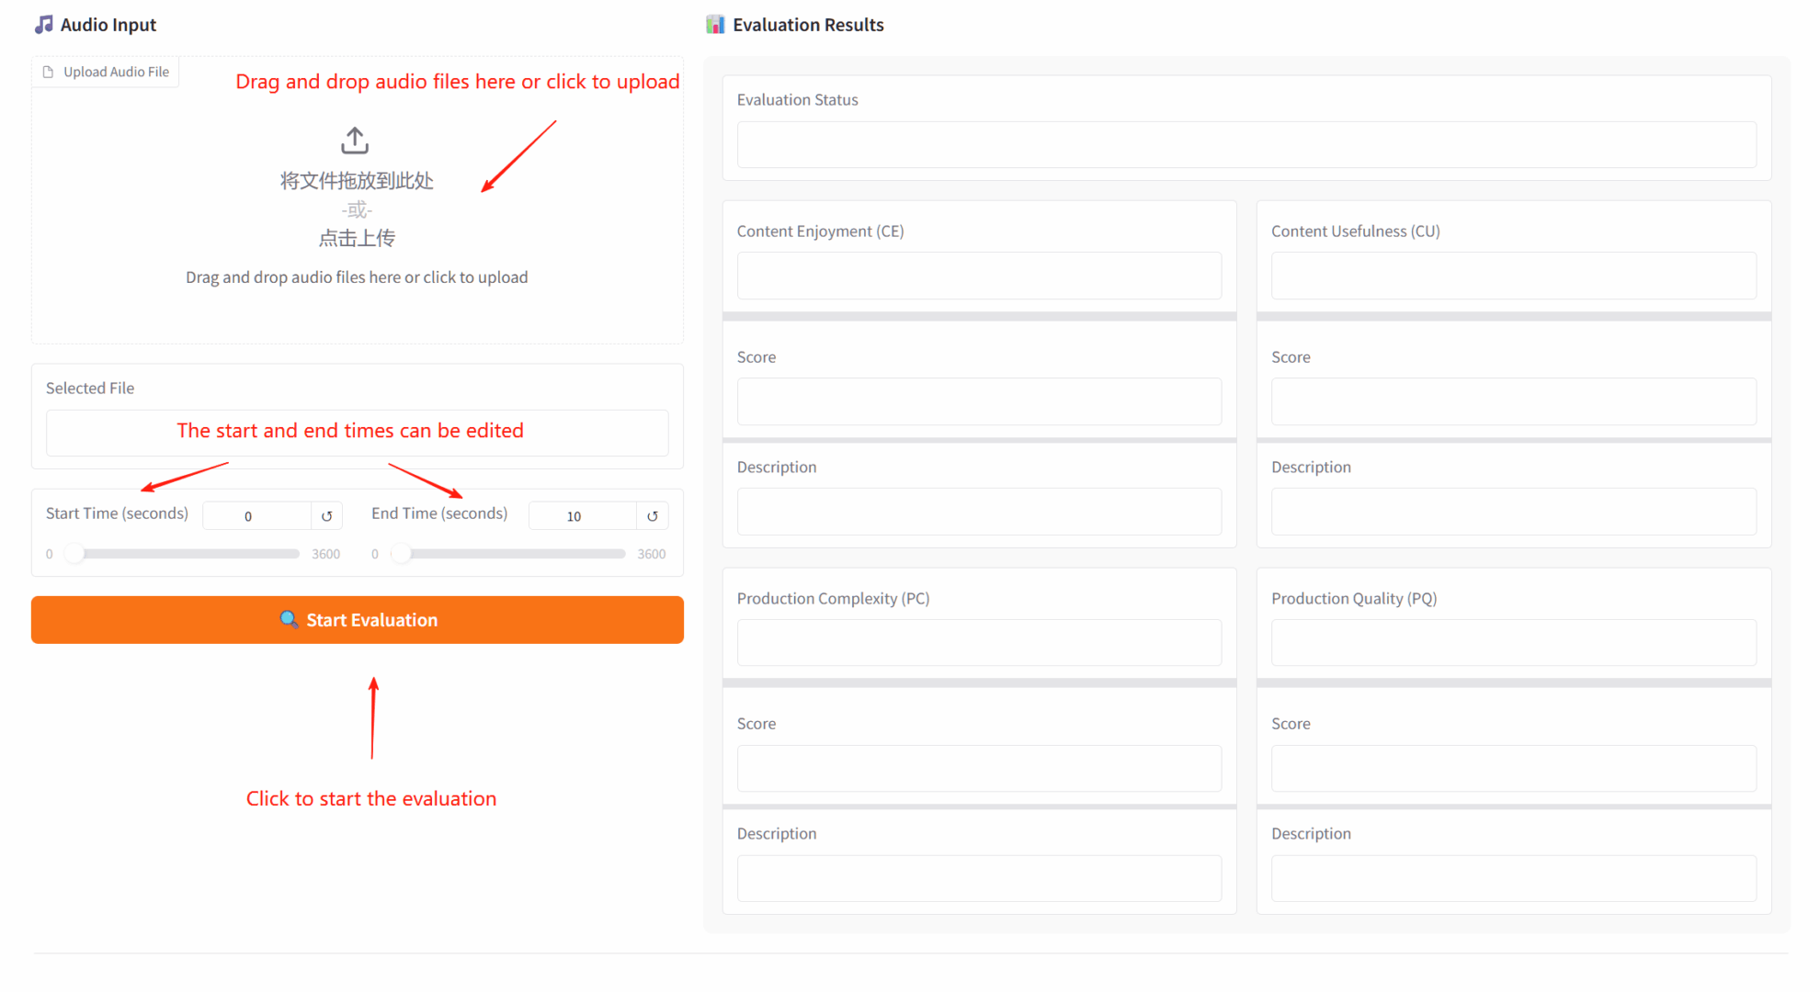The width and height of the screenshot is (1820, 992).
Task: Reset the Start Time value
Action: click(326, 516)
